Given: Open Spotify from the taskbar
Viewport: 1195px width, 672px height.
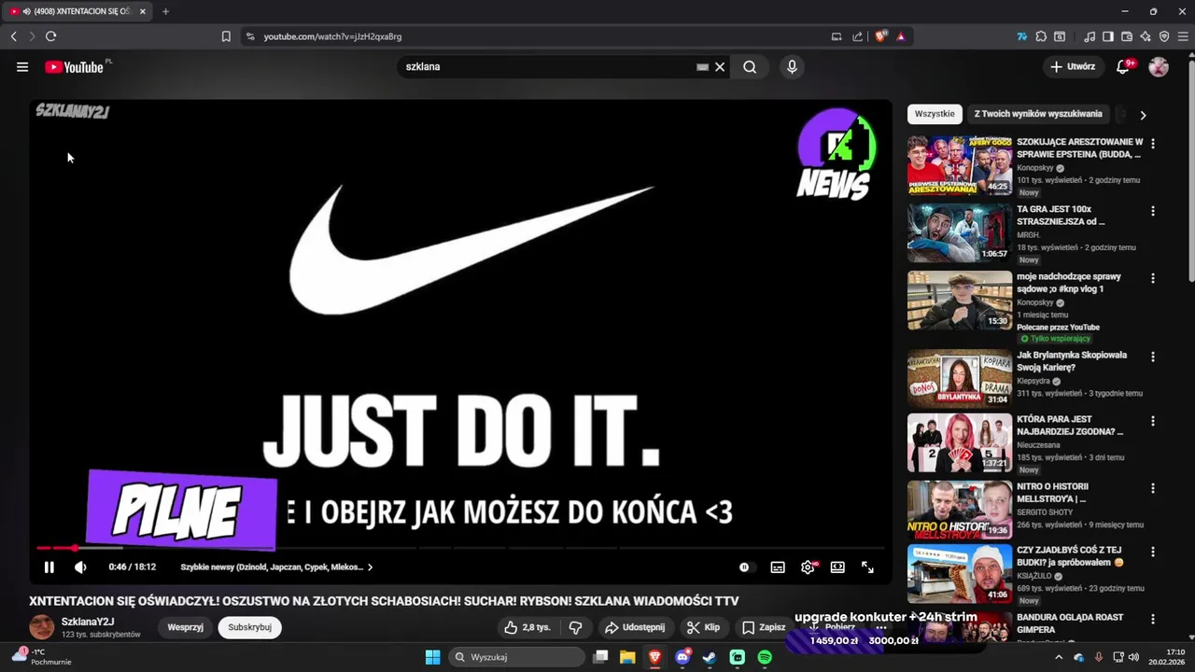Looking at the screenshot, I should pyautogui.click(x=765, y=657).
